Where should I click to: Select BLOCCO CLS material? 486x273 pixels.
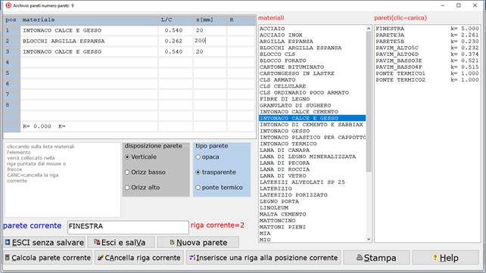tap(312, 54)
